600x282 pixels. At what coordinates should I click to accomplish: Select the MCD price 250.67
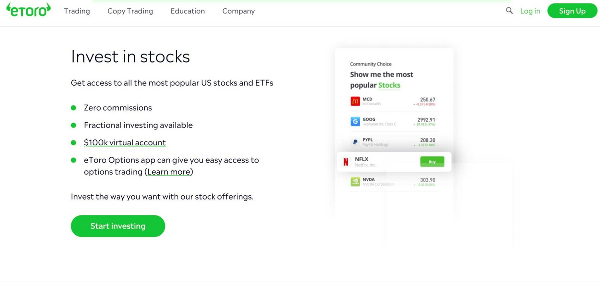[427, 99]
